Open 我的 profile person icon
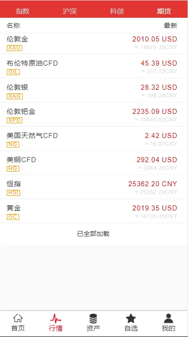This screenshot has height=337, width=188. tap(168, 318)
